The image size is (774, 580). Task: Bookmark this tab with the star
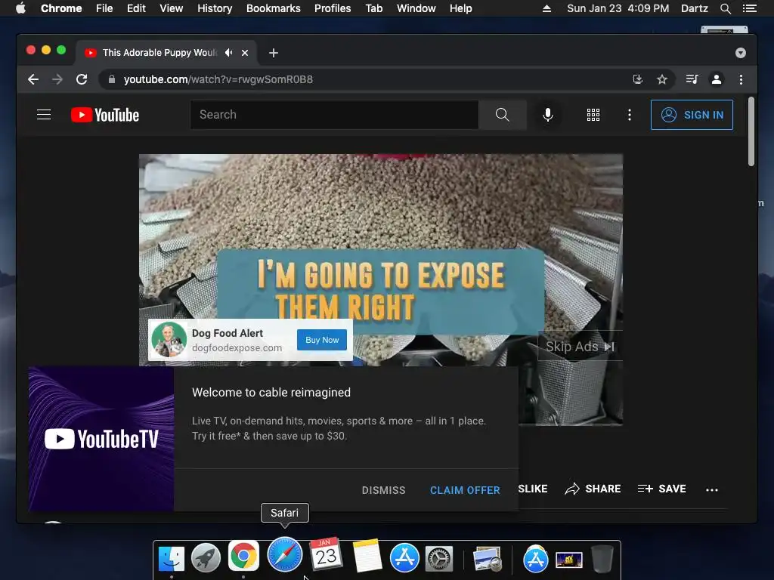(x=662, y=79)
